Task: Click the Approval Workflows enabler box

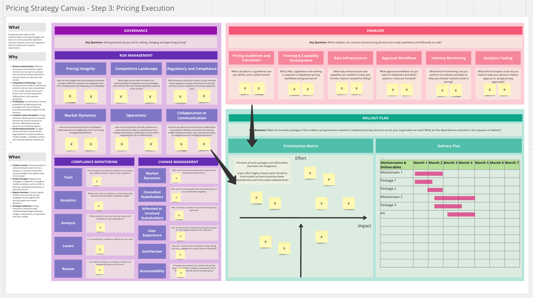Action: click(399, 58)
